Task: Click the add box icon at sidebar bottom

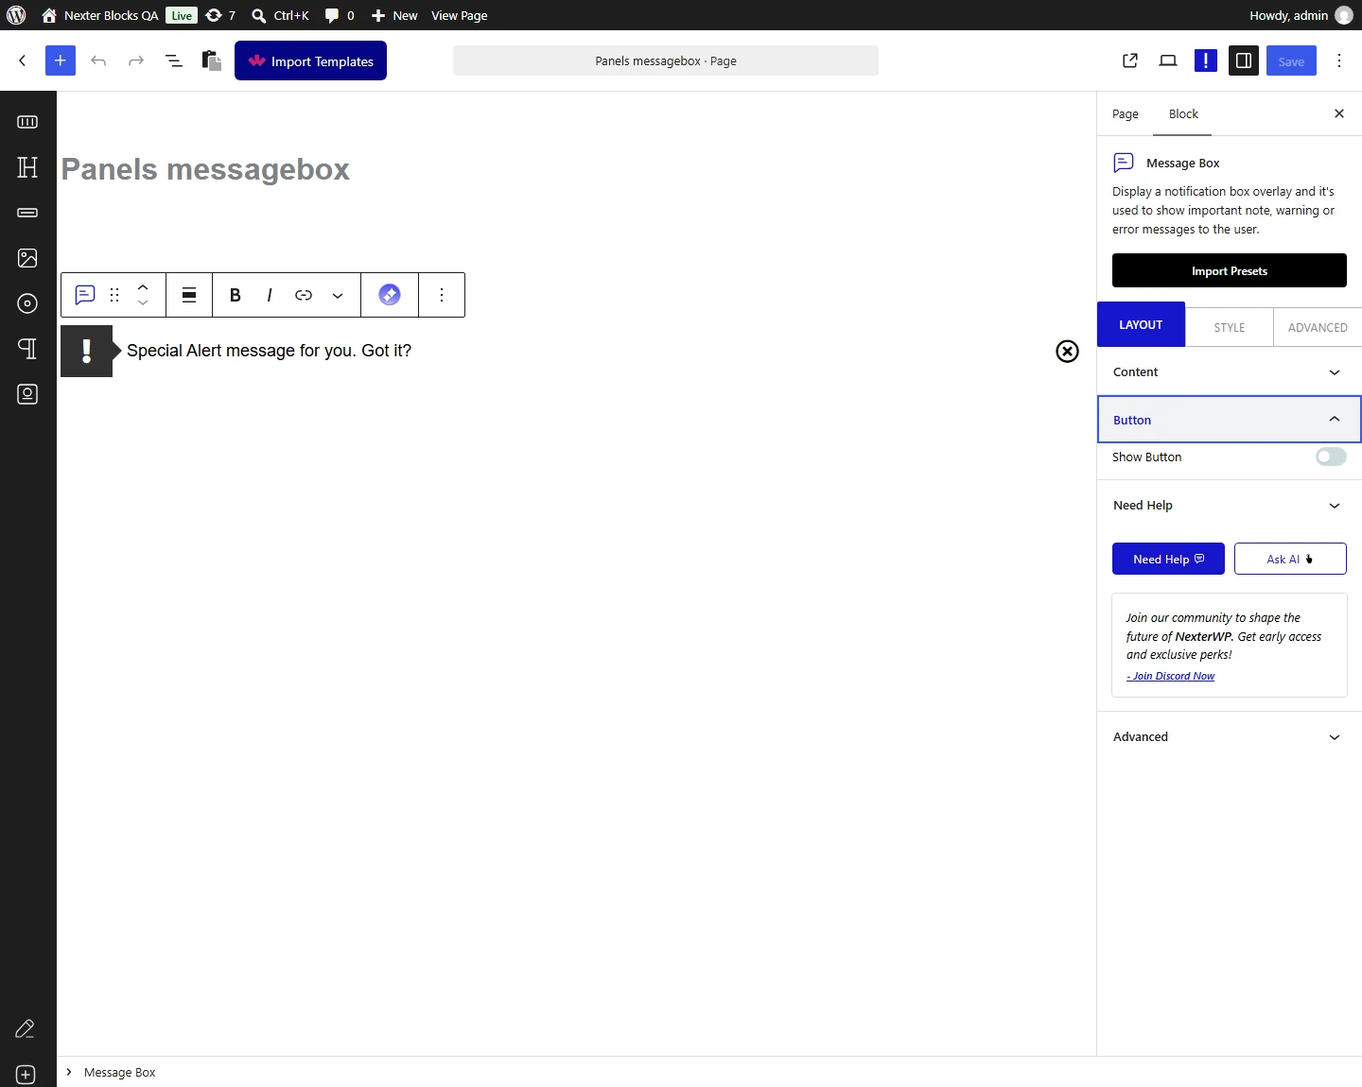Action: [26, 1075]
